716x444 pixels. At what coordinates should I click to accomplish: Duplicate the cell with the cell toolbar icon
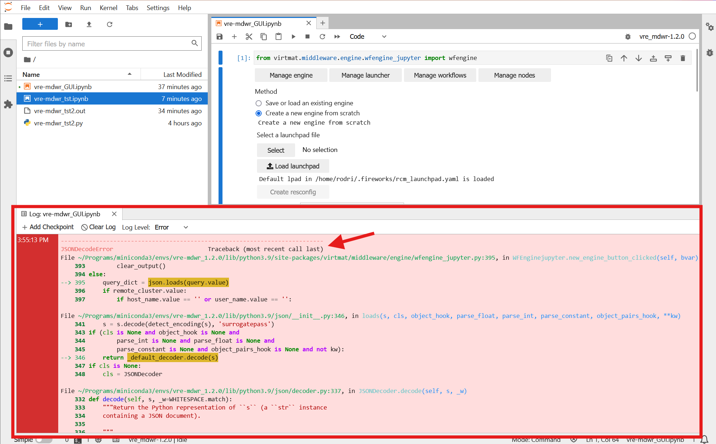(x=609, y=58)
